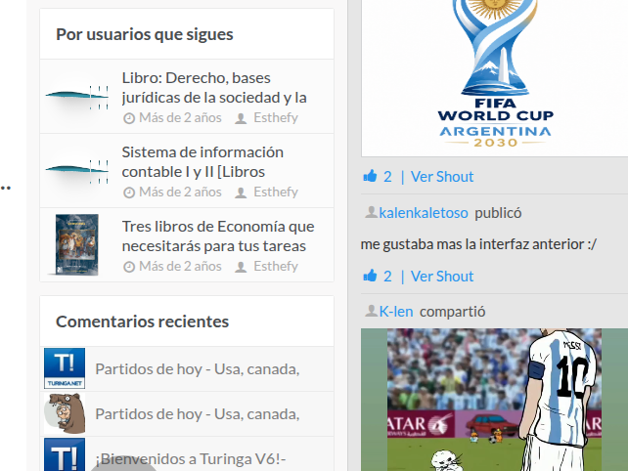This screenshot has width=628, height=471.
Task: Open thumbnail of Libro: Derecho post
Action: point(77,97)
